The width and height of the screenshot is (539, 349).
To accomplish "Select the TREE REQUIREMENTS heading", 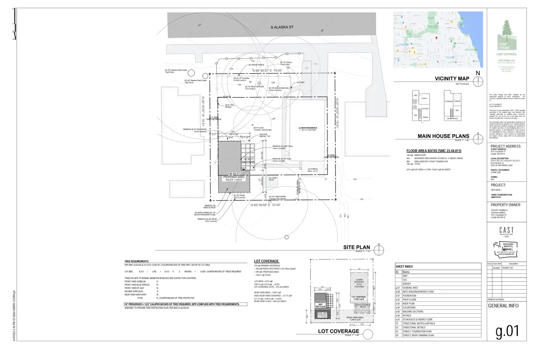I will (x=136, y=261).
